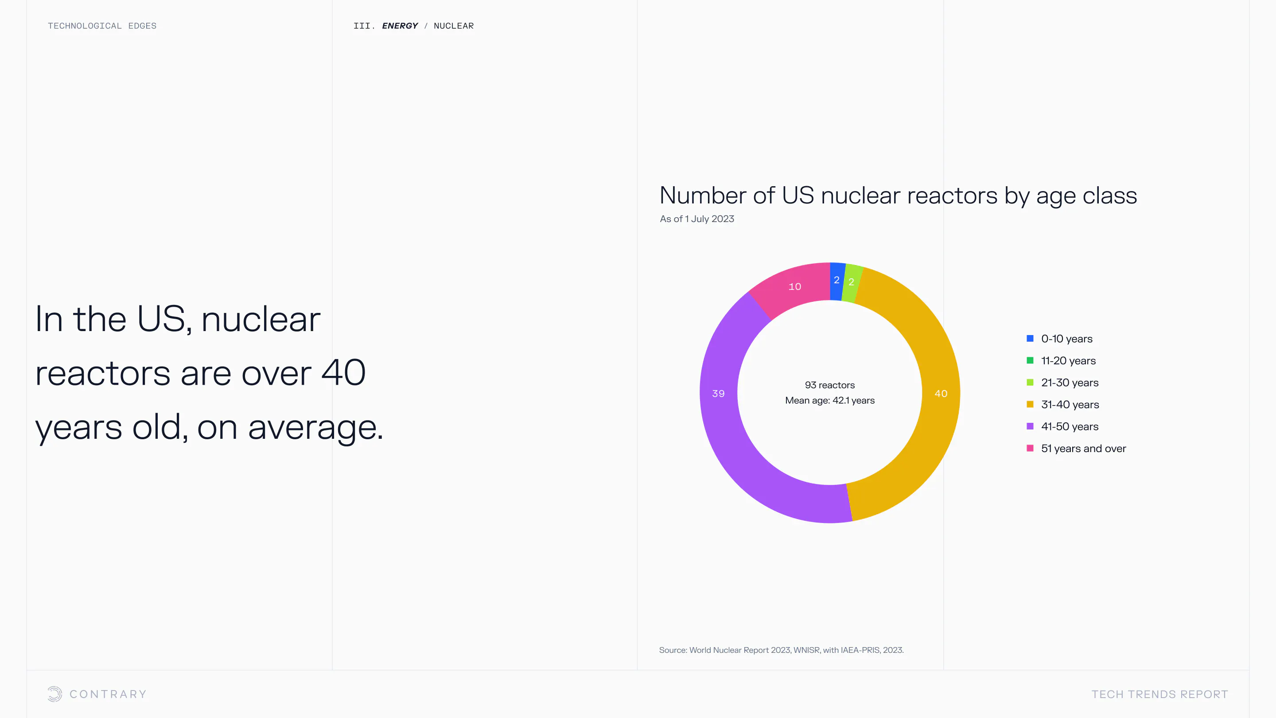This screenshot has height=718, width=1276.
Task: Select the pink donut segment labeled 10
Action: [794, 286]
